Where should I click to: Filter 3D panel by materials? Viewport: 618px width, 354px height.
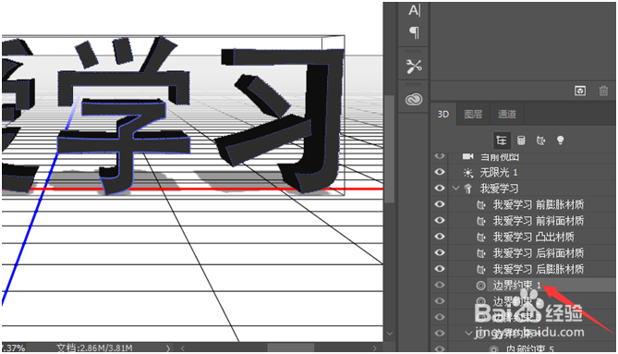coord(540,140)
